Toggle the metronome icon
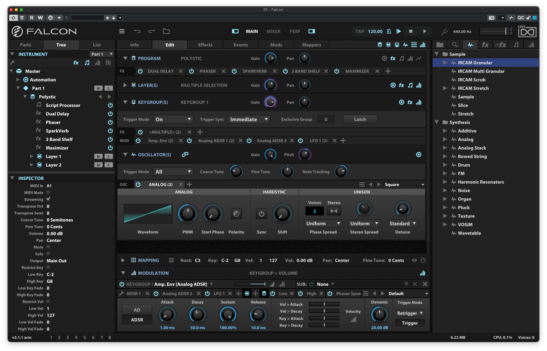Screen dimensions: 547x351 [x=389, y=31]
